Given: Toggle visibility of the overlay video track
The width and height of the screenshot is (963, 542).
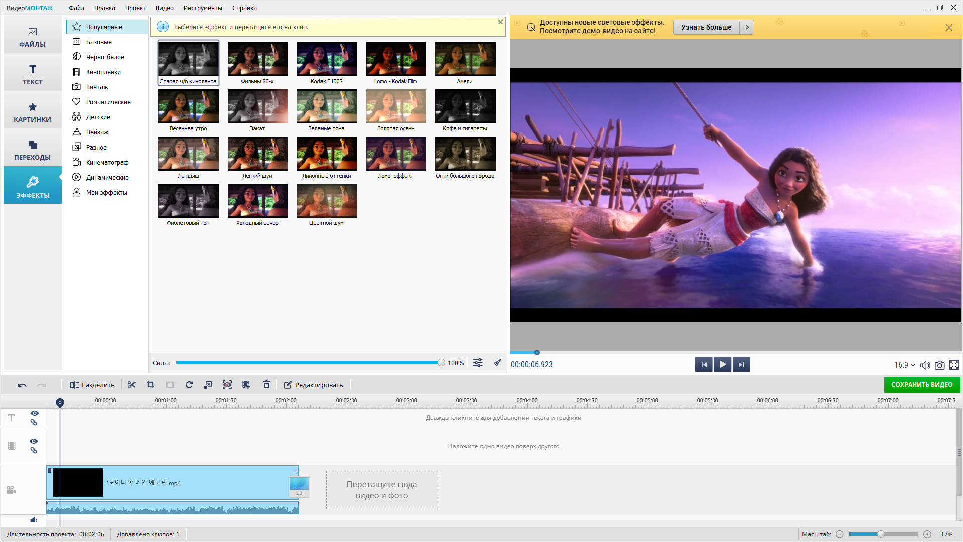Looking at the screenshot, I should click(x=34, y=441).
